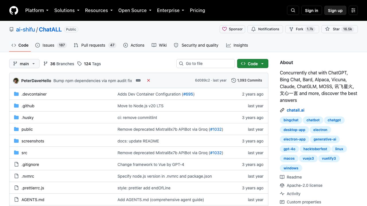Open the green Code dropdown button
The width and height of the screenshot is (367, 206).
[x=253, y=64]
